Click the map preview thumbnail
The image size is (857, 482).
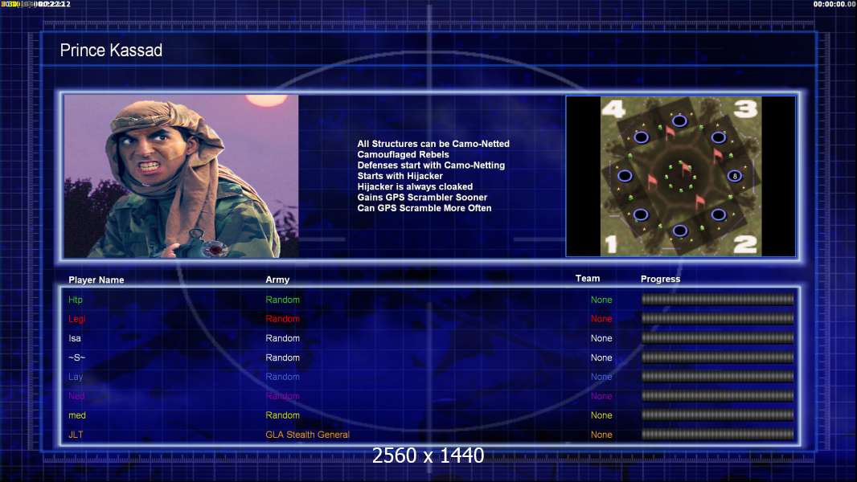point(680,176)
